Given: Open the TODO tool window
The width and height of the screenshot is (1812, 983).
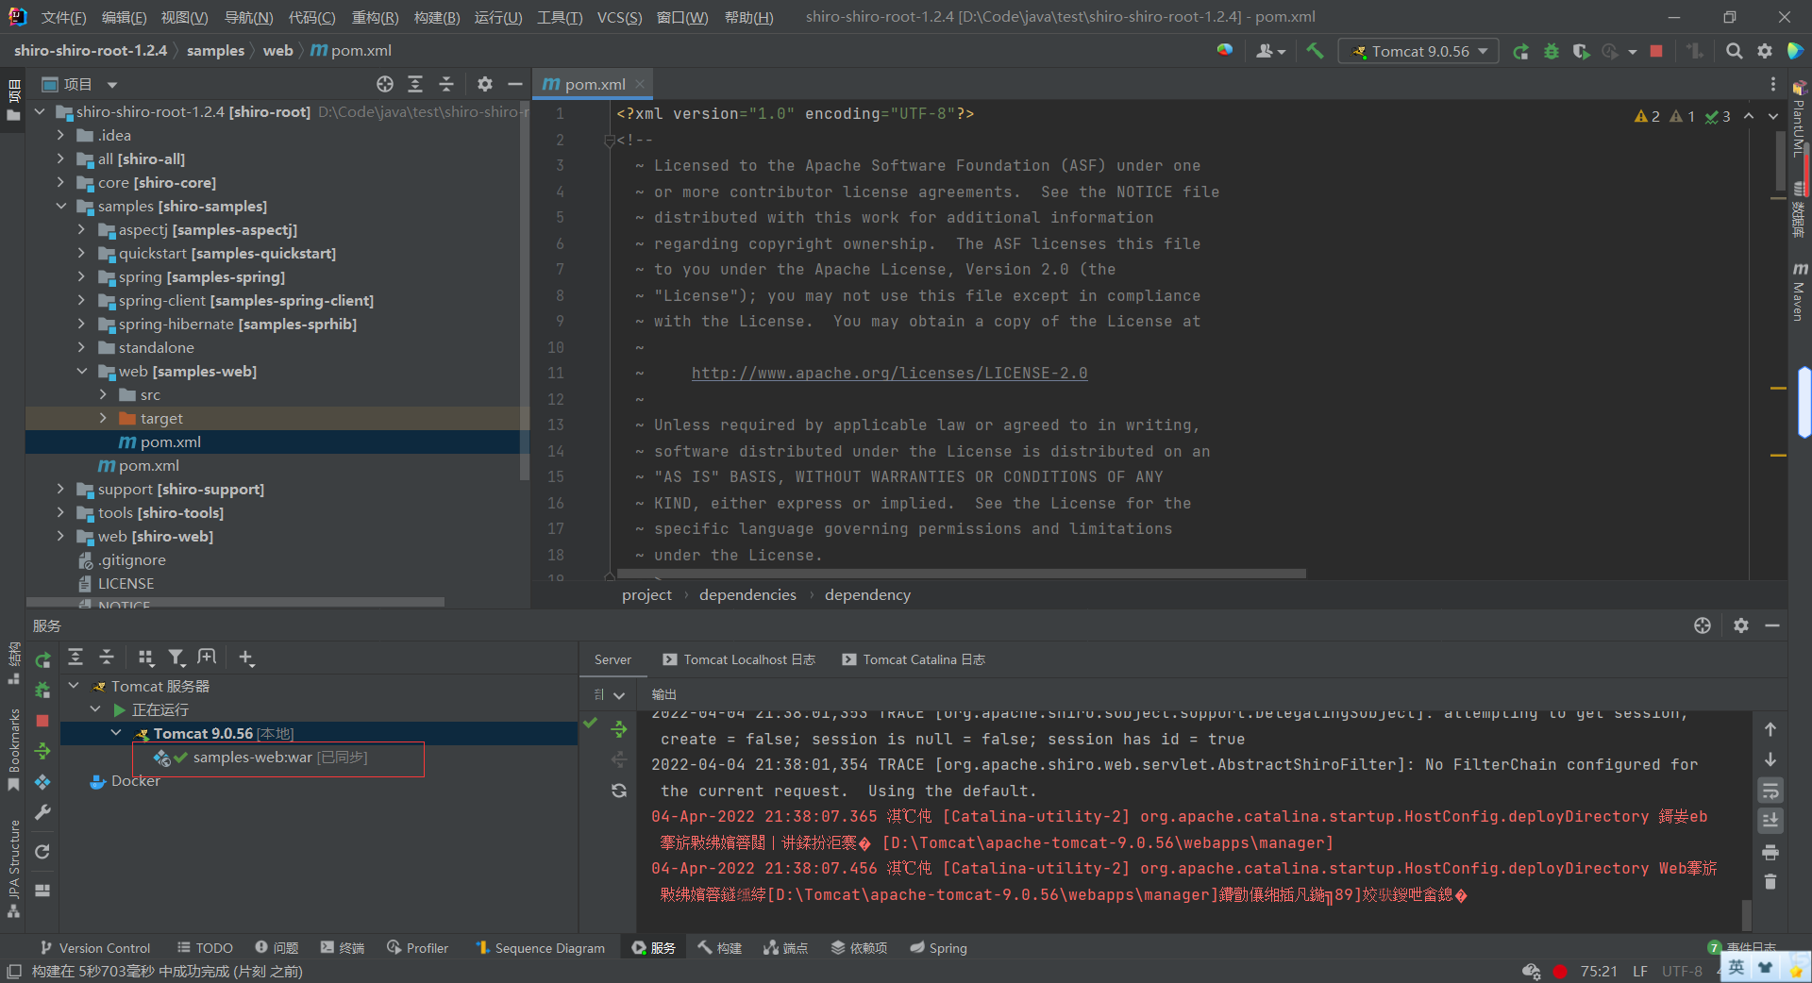Looking at the screenshot, I should tap(205, 948).
